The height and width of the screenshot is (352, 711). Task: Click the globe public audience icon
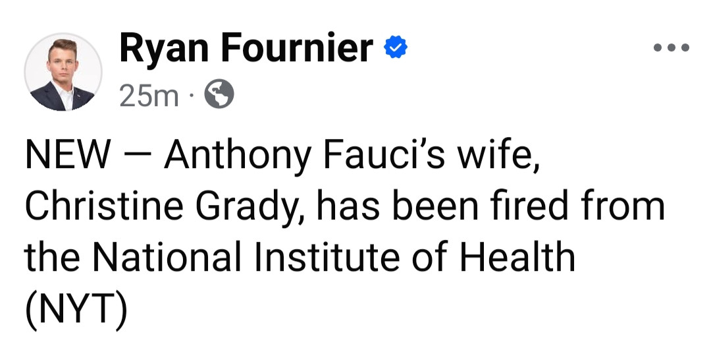click(219, 96)
